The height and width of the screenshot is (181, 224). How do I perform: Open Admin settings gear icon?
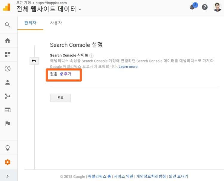coord(7,162)
